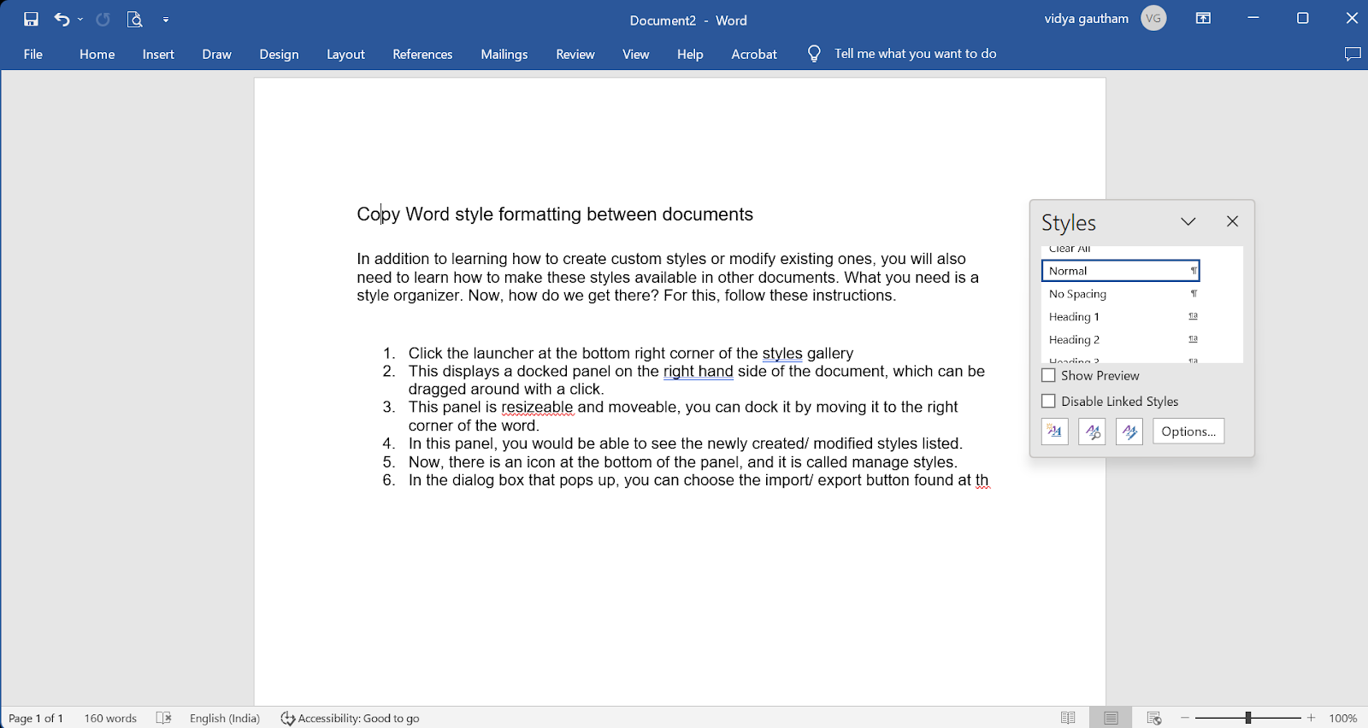The height and width of the screenshot is (728, 1368).
Task: Open the Draw tab
Action: click(x=216, y=54)
